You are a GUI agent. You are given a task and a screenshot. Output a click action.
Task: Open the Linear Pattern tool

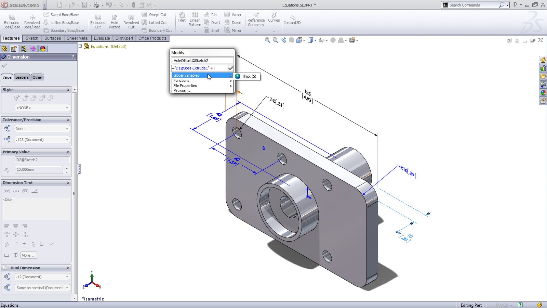click(195, 20)
